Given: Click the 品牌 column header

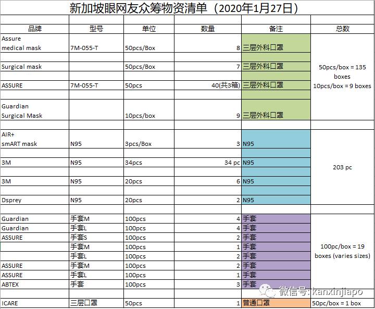Looking at the screenshot, I should (x=34, y=29).
